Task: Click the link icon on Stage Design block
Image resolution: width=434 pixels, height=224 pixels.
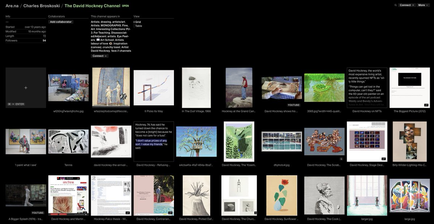Action: [x=383, y=159]
